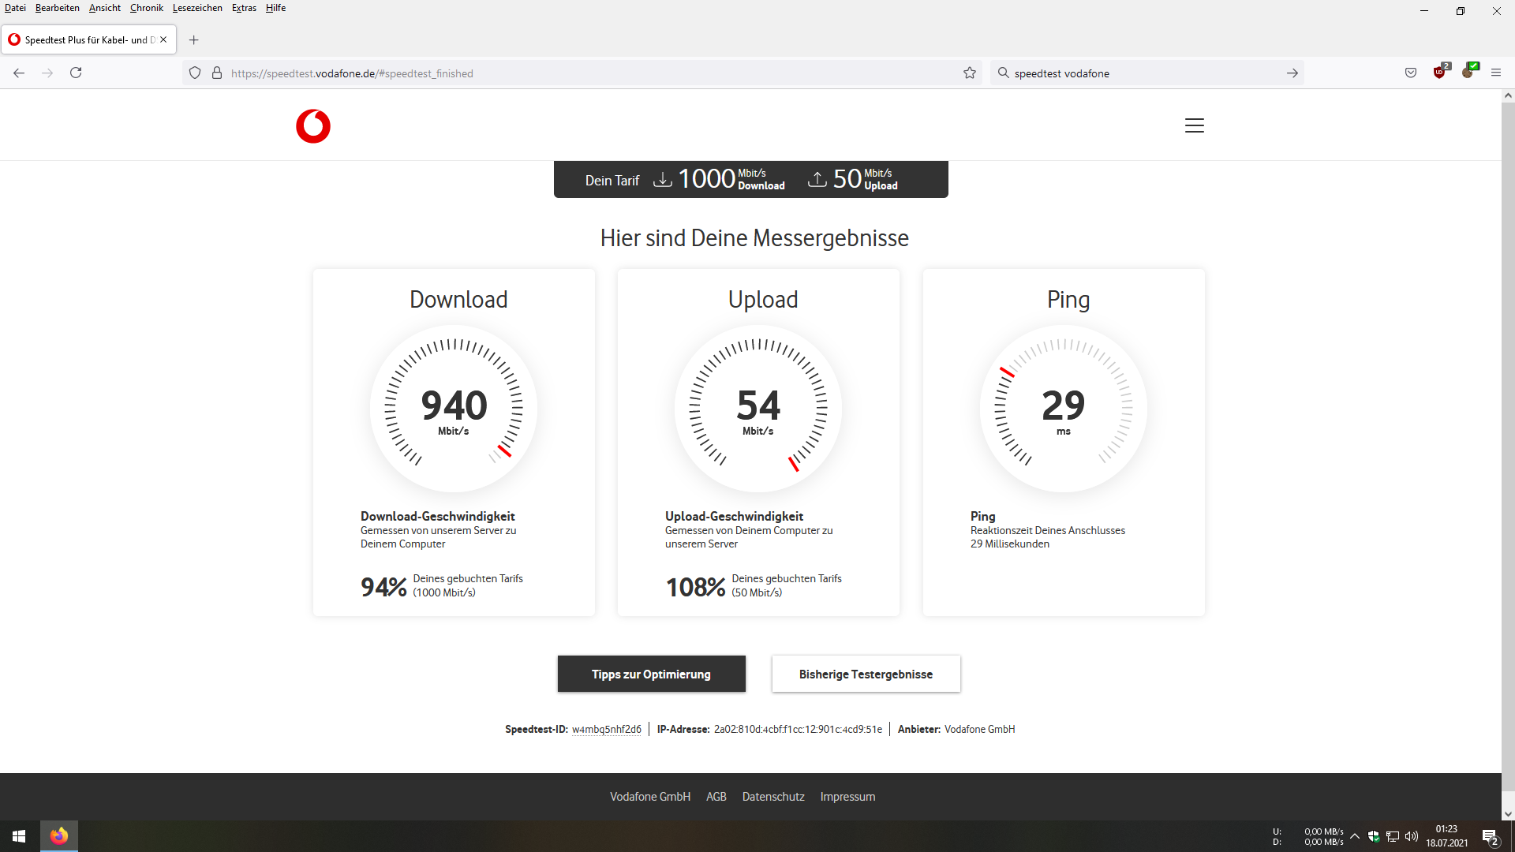Viewport: 1515px width, 852px height.
Task: Click the search field with speedtest vodafone
Action: pos(1144,73)
